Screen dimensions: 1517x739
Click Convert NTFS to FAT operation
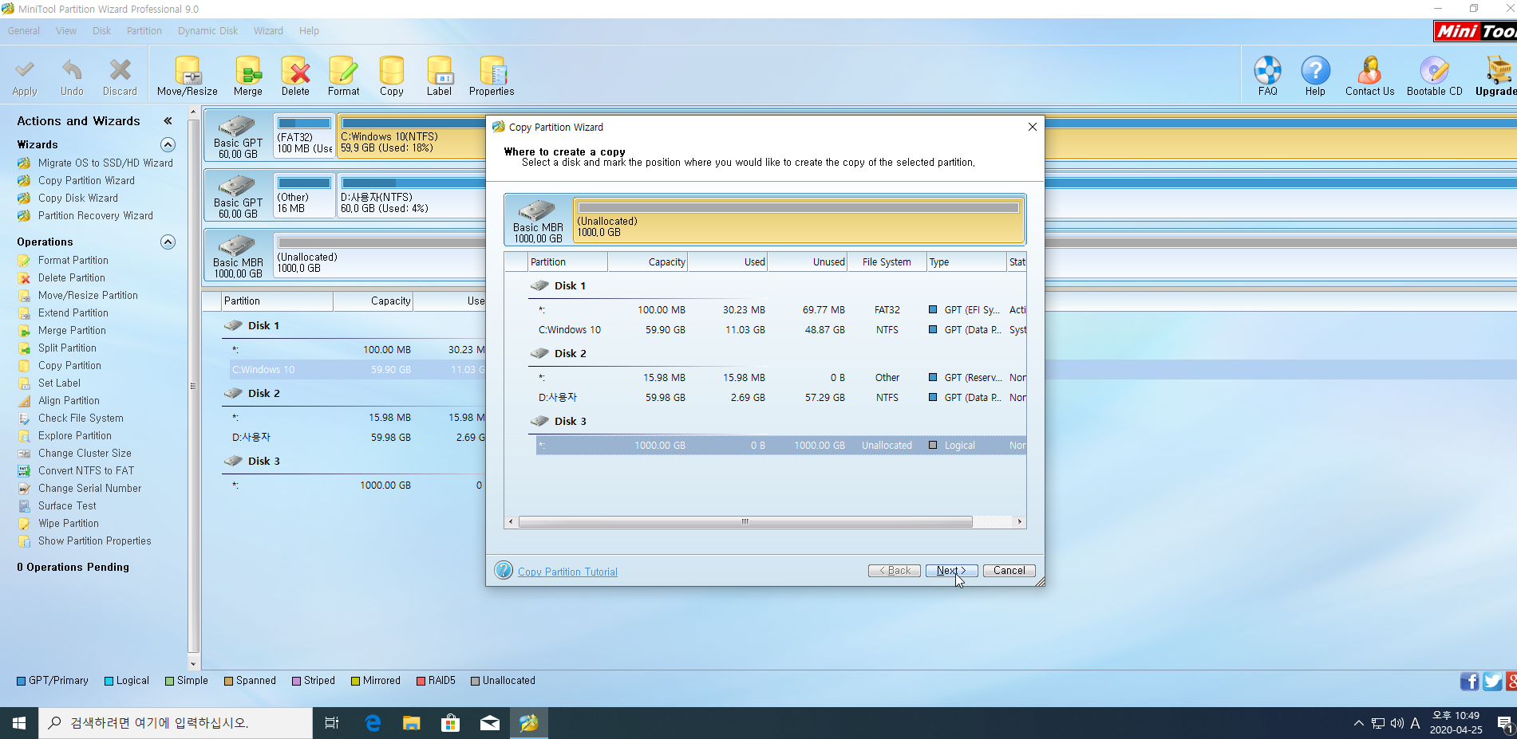[x=86, y=470]
